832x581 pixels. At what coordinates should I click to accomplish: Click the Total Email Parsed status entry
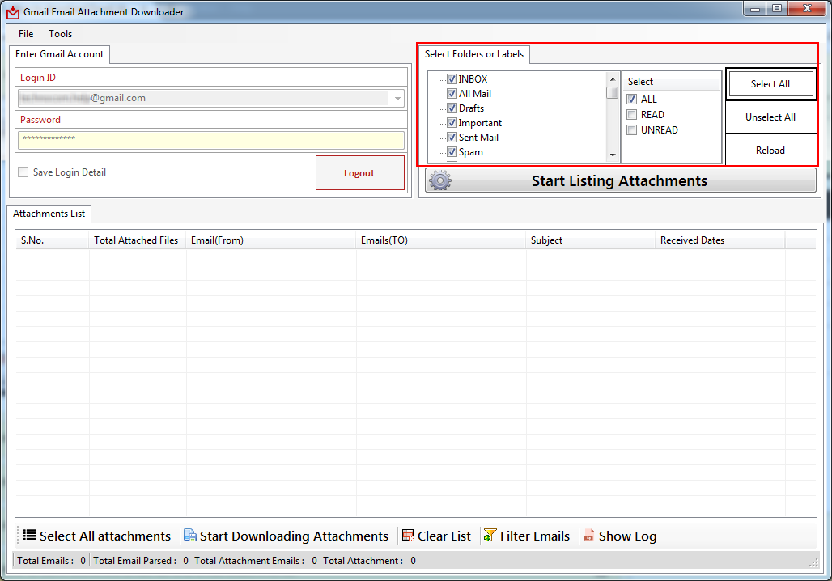(141, 560)
